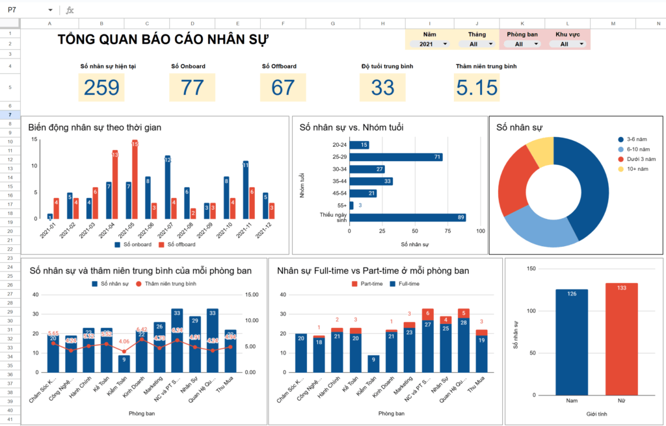Click the red part-time segment labeled 6

coord(428,314)
